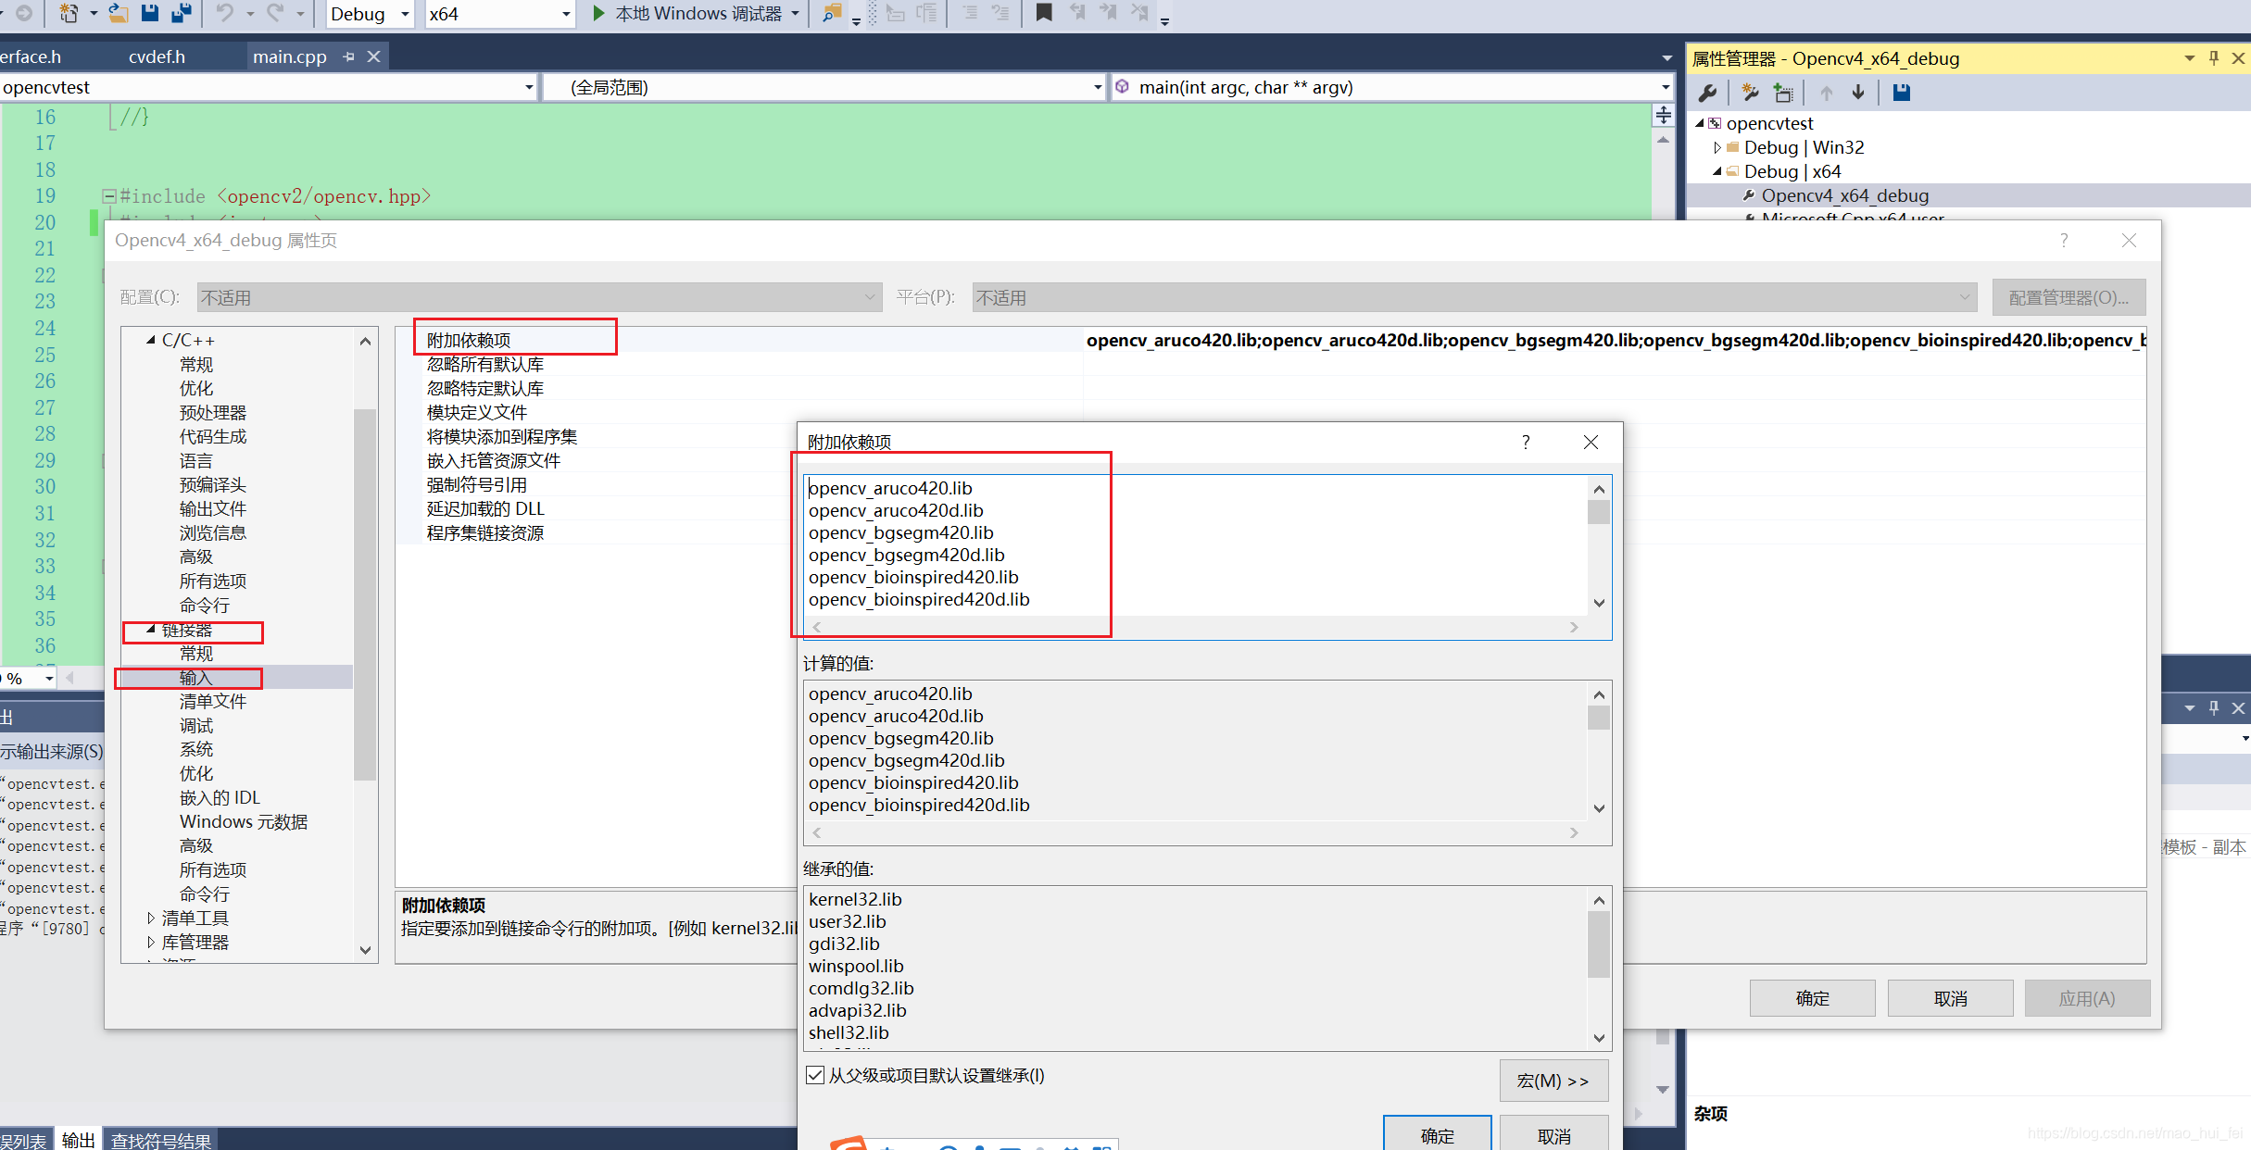
Task: Click the help icon in 属性页 title bar
Action: [x=2064, y=240]
